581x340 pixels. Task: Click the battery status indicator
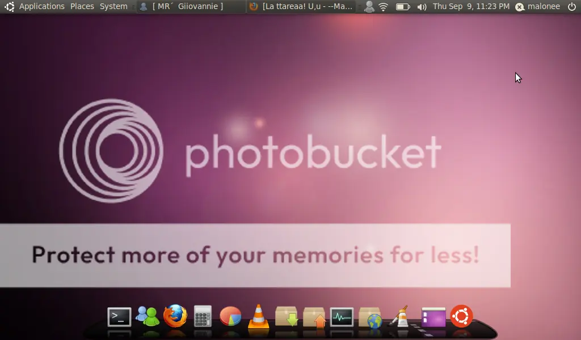(x=403, y=7)
